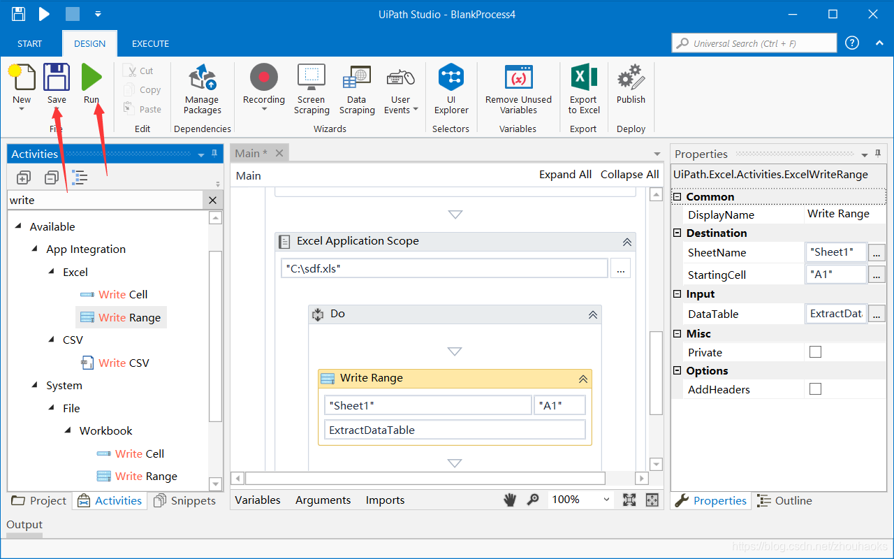
Task: Click the designer horizontal scrollbar
Action: click(x=425, y=479)
